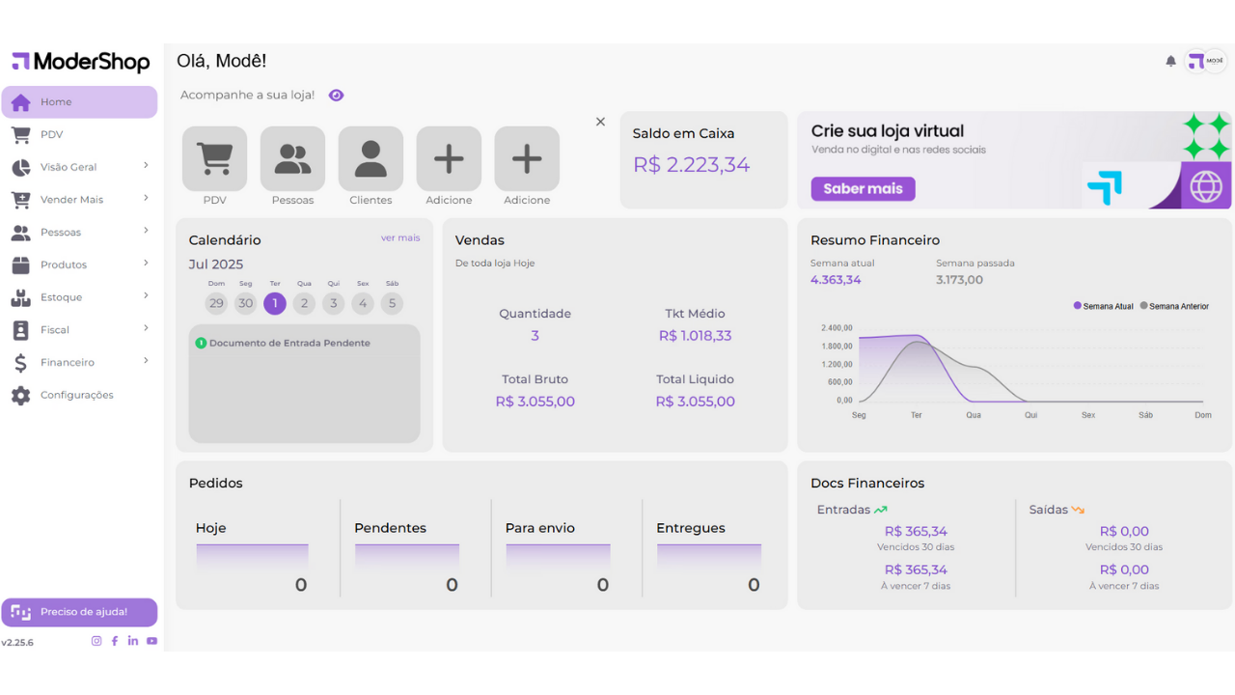This screenshot has width=1235, height=695.
Task: Select PDV in the sidebar menu
Action: point(51,134)
